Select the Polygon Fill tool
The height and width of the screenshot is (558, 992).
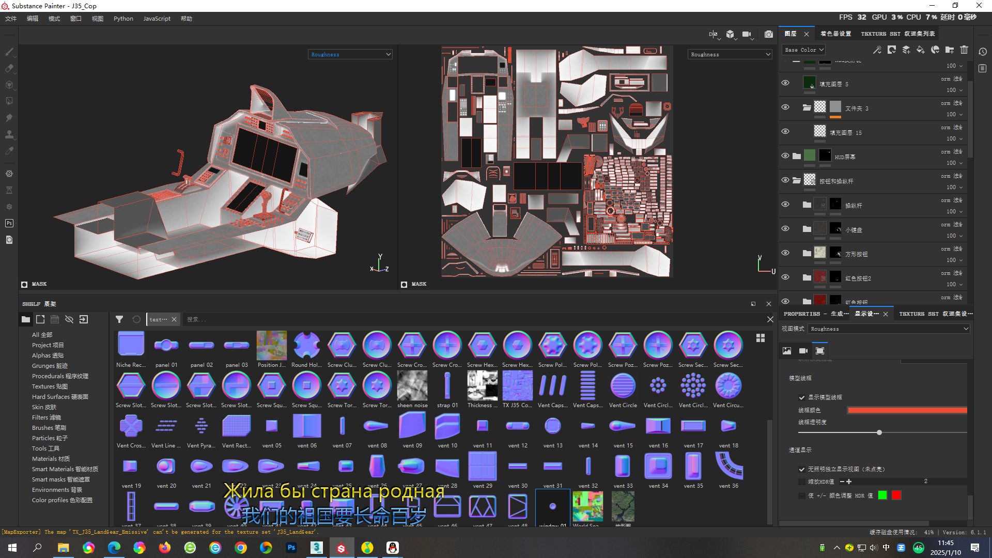pyautogui.click(x=9, y=101)
